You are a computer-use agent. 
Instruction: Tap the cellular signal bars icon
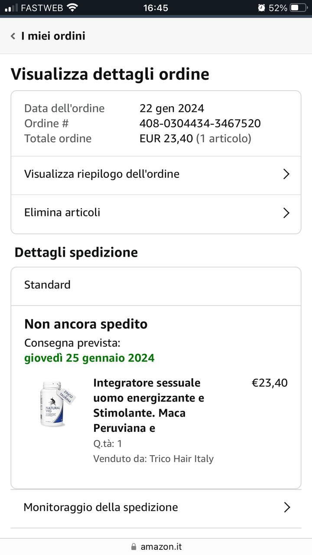(x=11, y=8)
